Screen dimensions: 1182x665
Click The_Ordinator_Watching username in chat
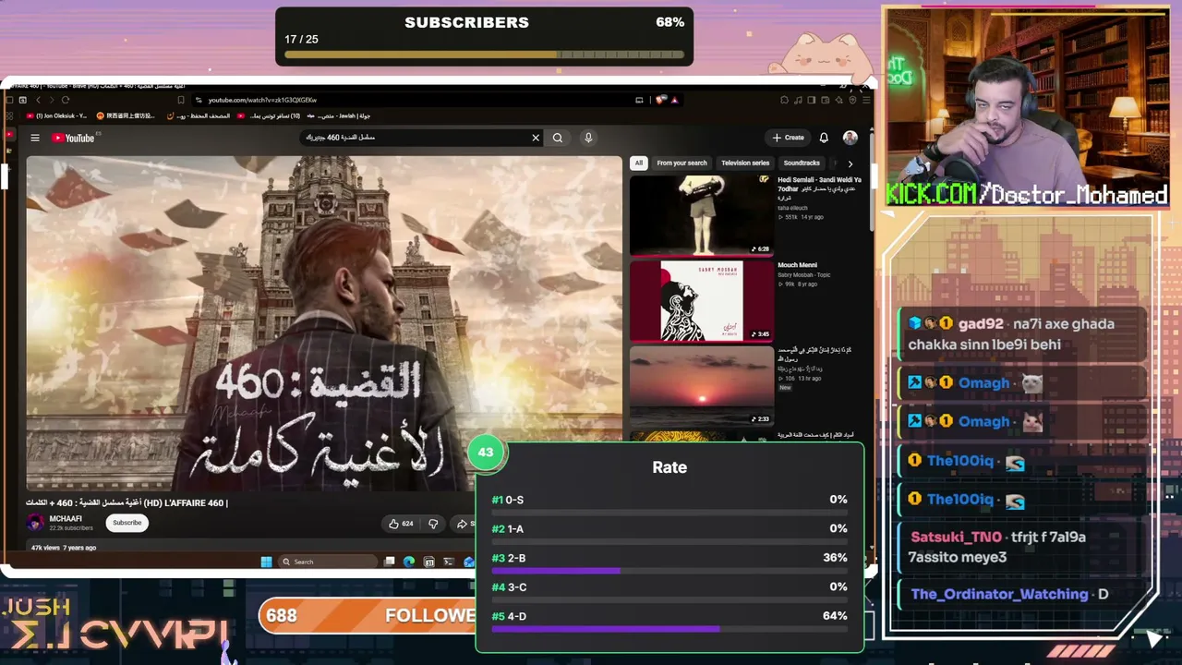pos(999,594)
